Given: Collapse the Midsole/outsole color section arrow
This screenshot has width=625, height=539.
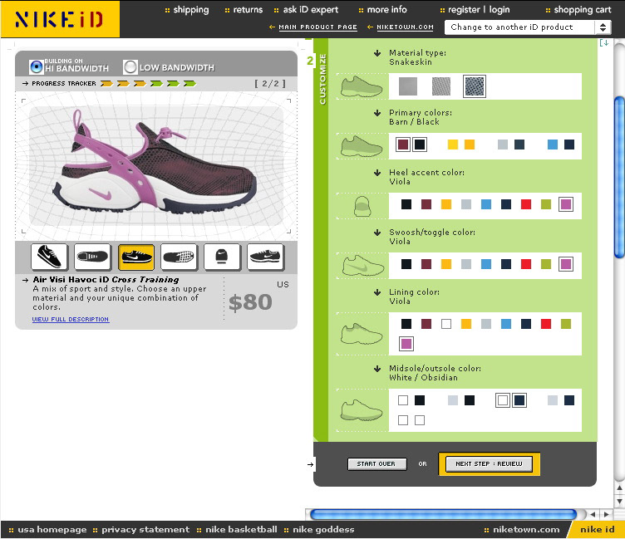Looking at the screenshot, I should (377, 369).
